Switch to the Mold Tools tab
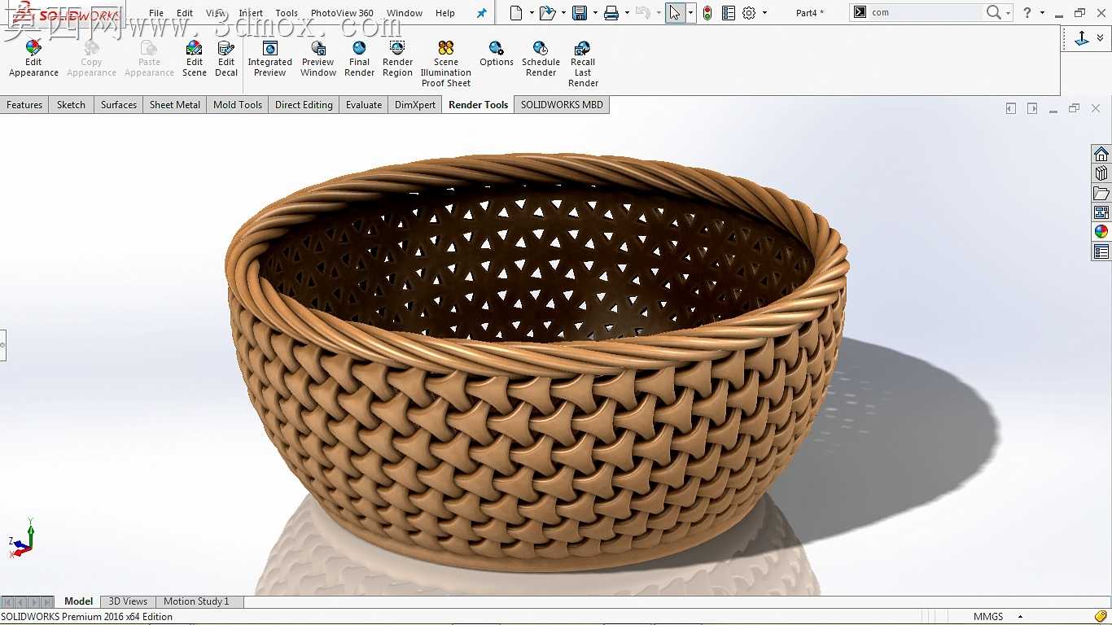Viewport: 1112px width, 625px height. pos(238,105)
